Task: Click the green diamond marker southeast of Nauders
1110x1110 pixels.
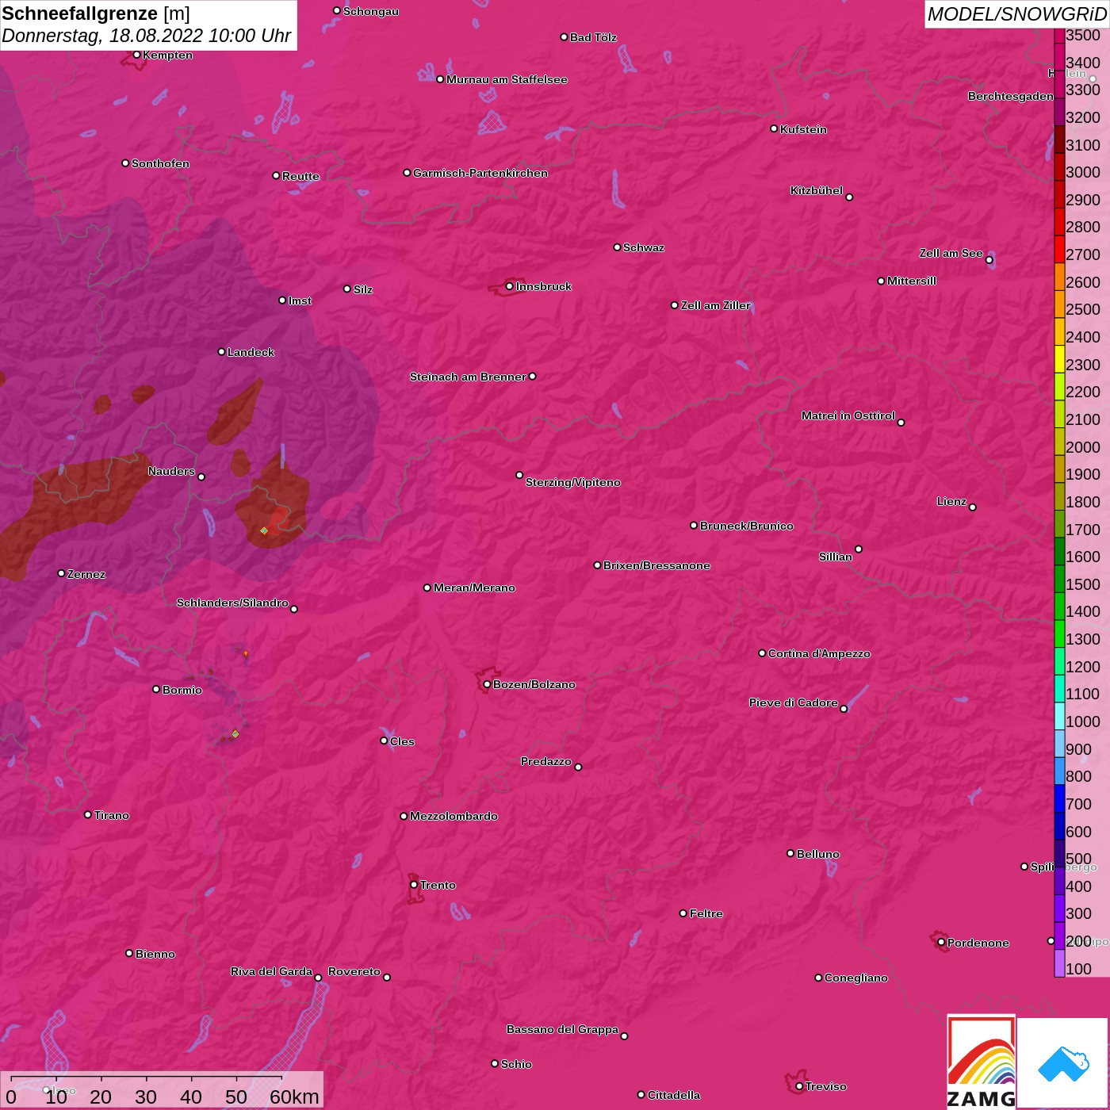Action: [x=264, y=530]
